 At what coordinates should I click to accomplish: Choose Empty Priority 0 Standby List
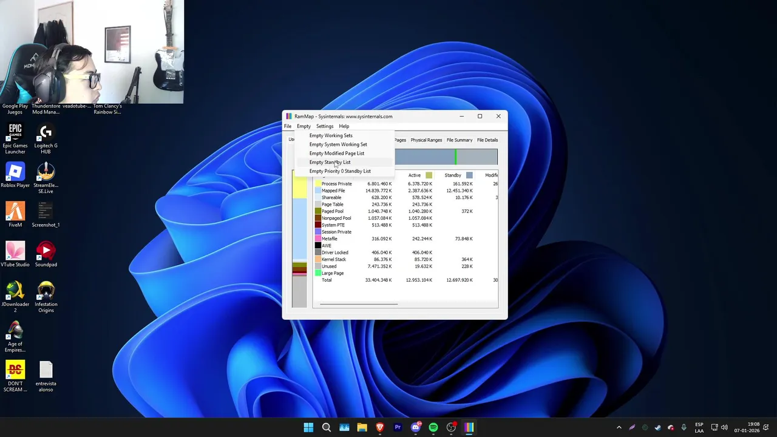click(345, 171)
